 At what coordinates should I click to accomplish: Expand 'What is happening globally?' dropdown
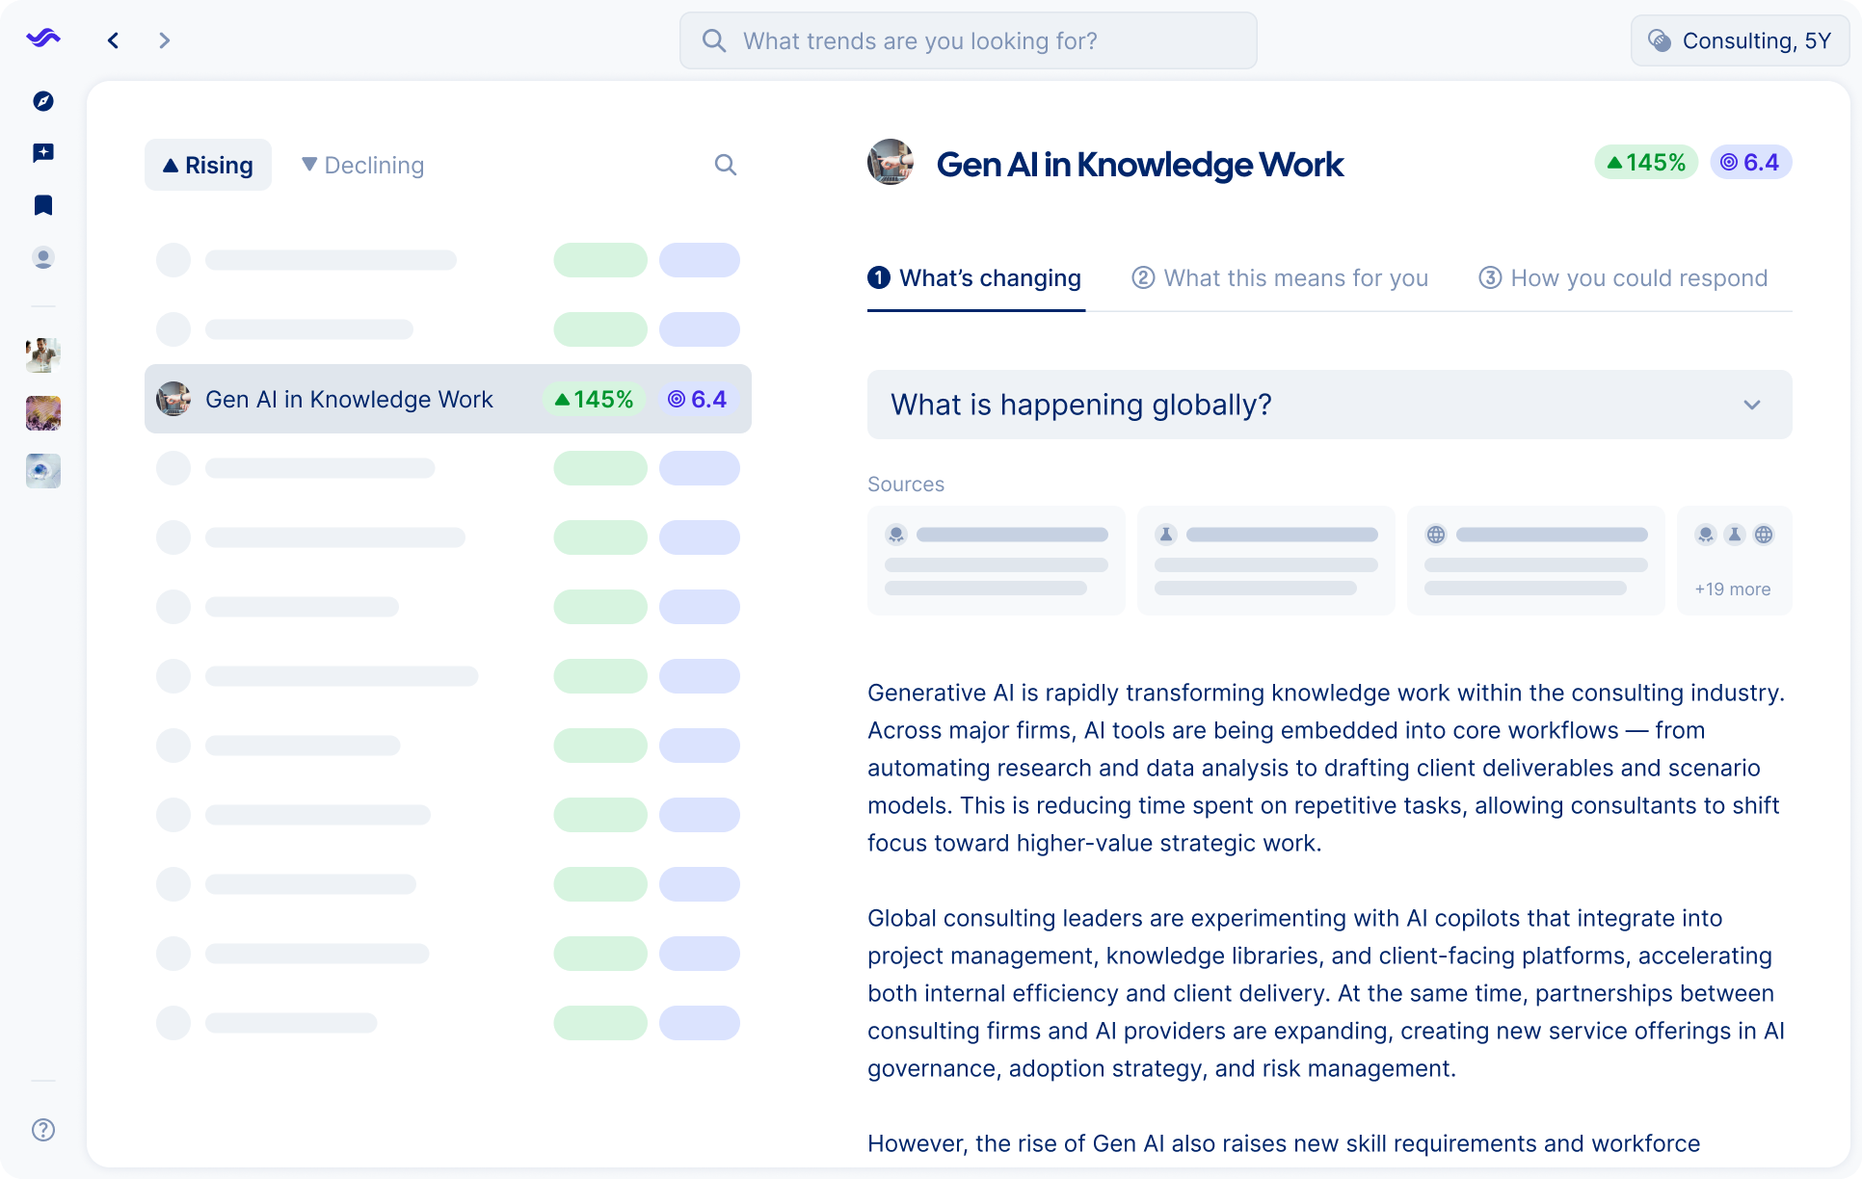[1329, 405]
